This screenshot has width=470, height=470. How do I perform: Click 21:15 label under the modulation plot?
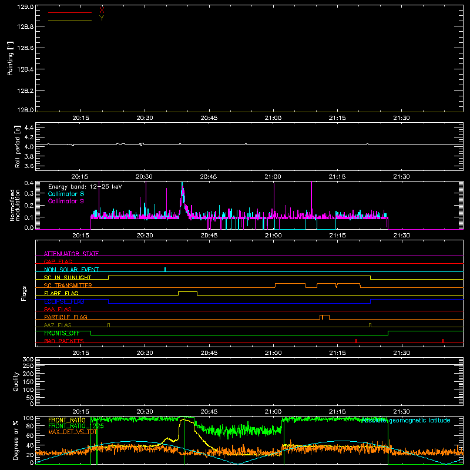pos(337,236)
